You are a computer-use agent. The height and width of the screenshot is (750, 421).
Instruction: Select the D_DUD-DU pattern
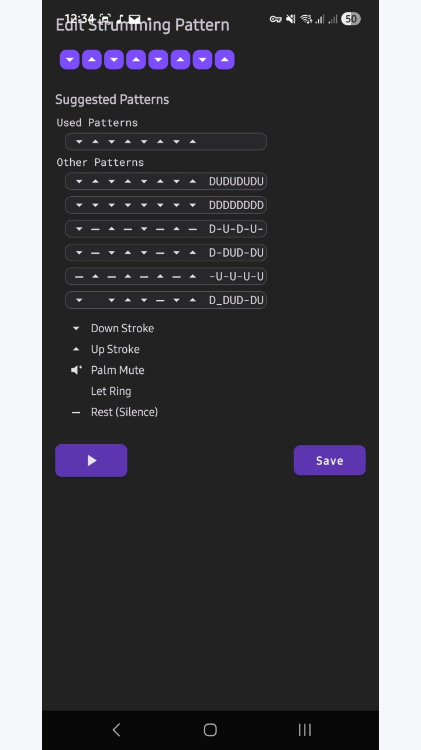(x=165, y=300)
